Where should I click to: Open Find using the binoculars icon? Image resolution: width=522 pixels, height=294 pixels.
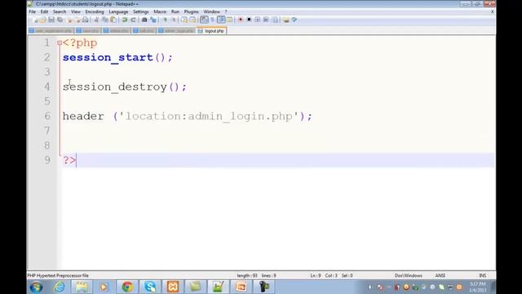click(144, 20)
